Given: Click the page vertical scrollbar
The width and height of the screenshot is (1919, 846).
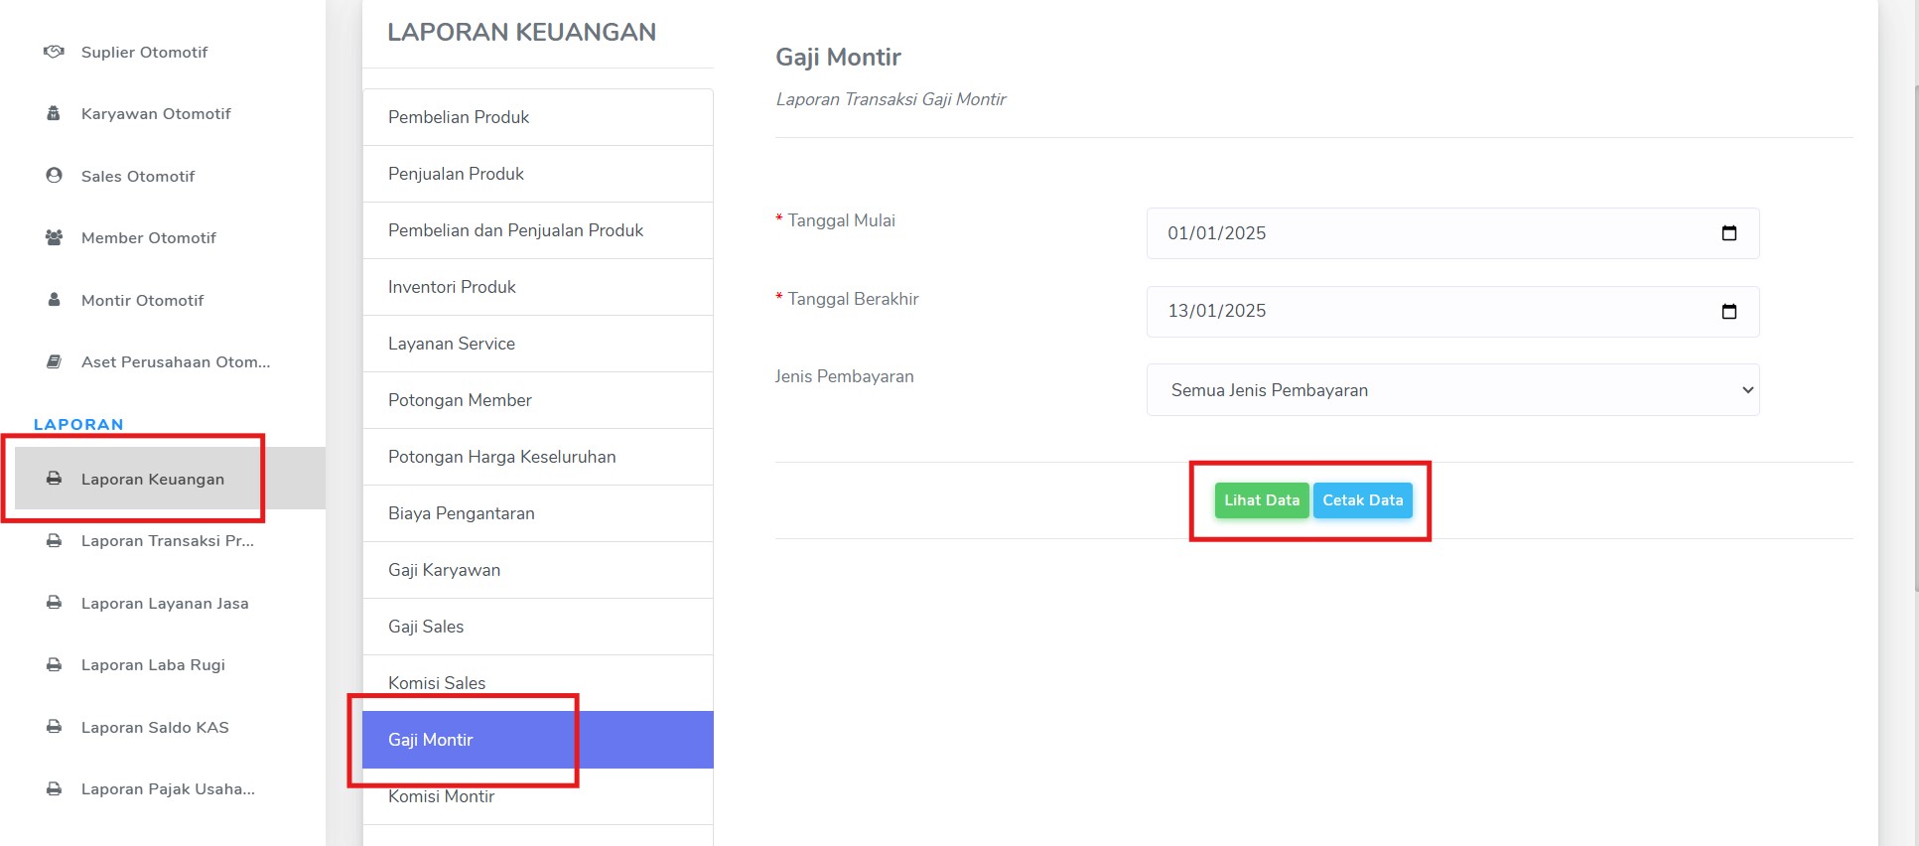Looking at the screenshot, I should point(1915,338).
